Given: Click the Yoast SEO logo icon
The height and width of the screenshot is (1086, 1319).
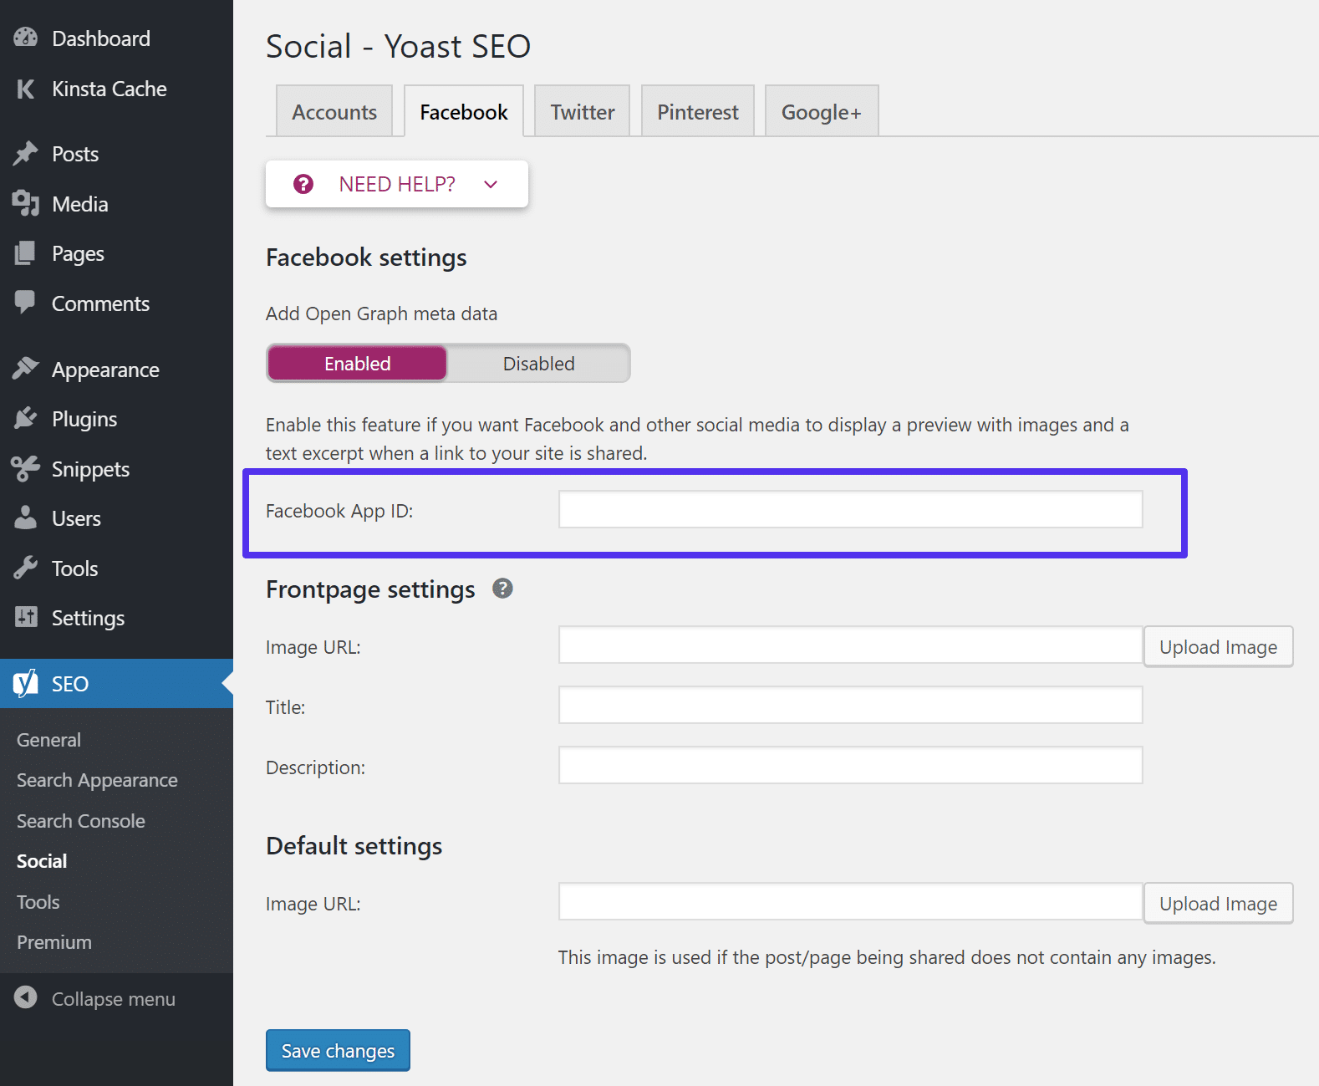Looking at the screenshot, I should [26, 684].
